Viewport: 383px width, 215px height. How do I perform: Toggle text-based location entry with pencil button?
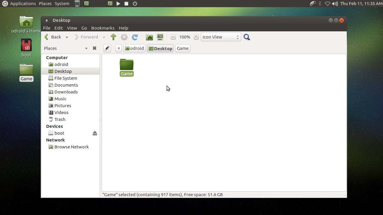[x=107, y=48]
